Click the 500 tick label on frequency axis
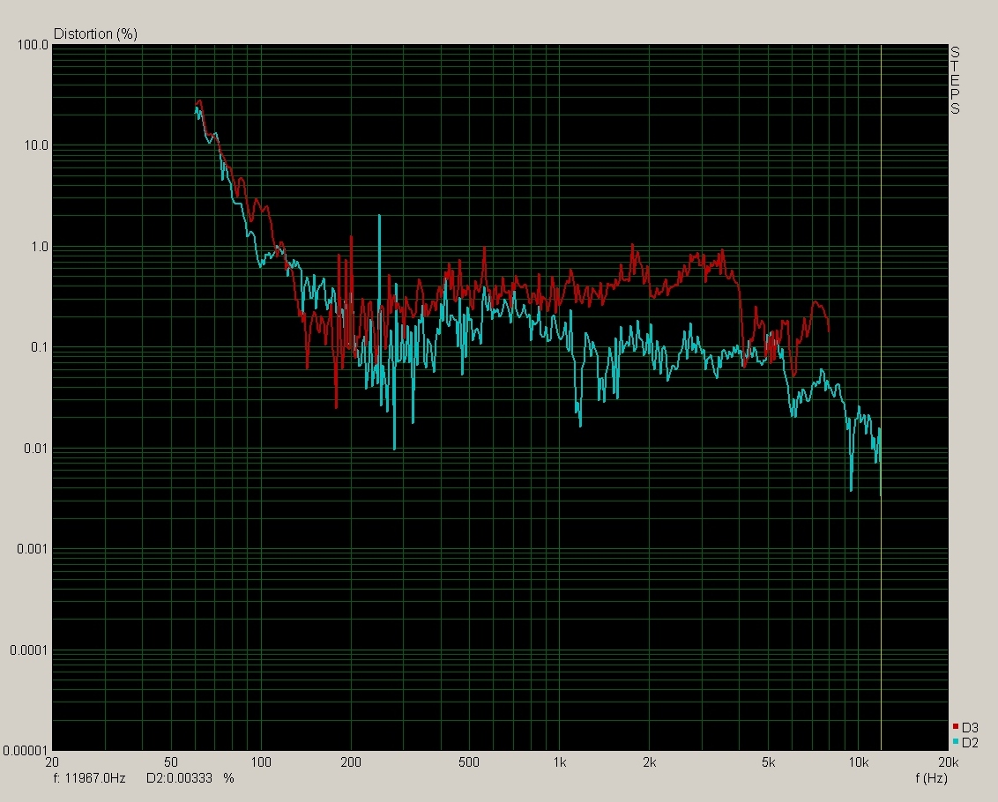The height and width of the screenshot is (802, 998). [x=469, y=761]
